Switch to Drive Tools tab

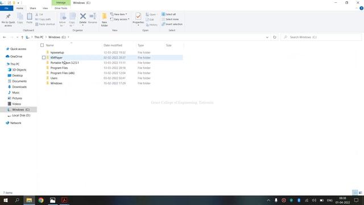pyautogui.click(x=61, y=8)
